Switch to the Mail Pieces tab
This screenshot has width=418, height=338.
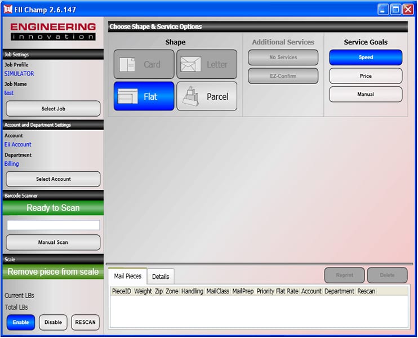(x=128, y=276)
